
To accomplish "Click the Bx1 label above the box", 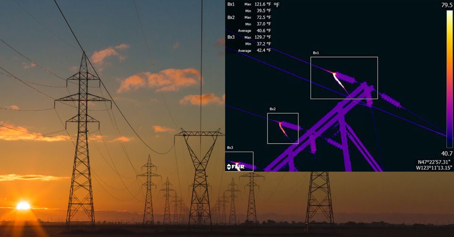I will coord(316,53).
